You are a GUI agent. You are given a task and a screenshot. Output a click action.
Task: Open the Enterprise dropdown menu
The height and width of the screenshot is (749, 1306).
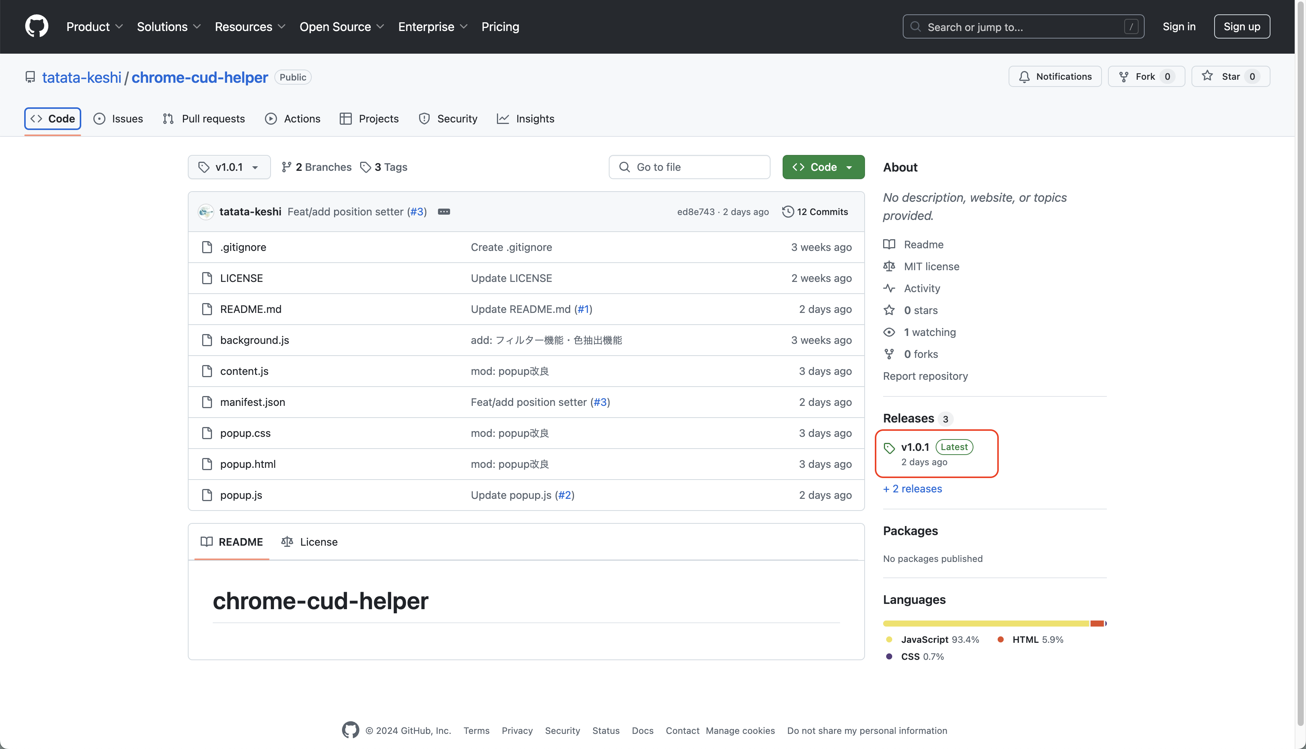(433, 26)
